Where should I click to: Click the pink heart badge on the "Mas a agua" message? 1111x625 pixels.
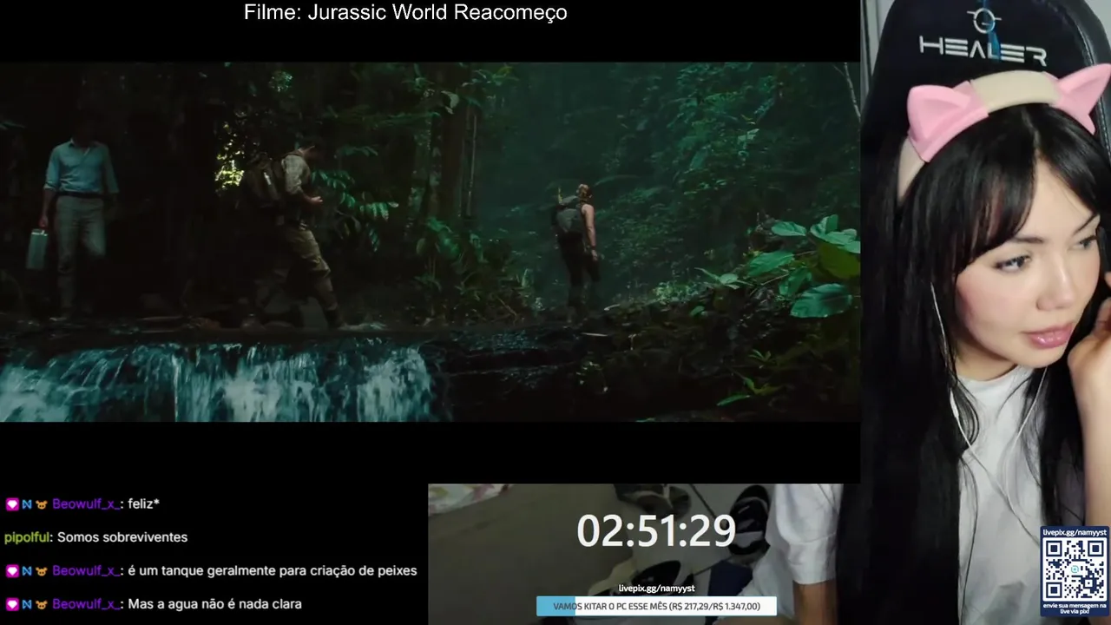tap(12, 604)
